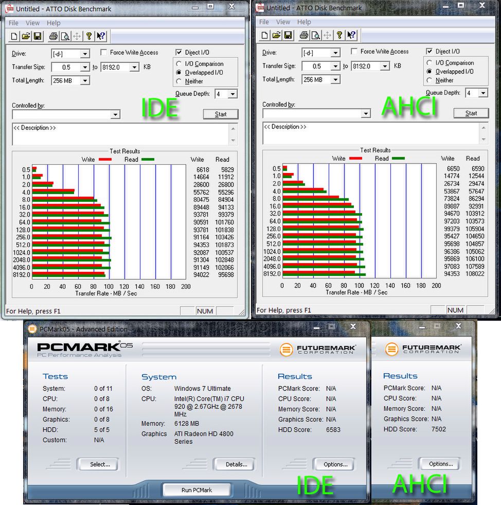
Task: Open Help menu in AHCI ATTO window
Action: coord(304,22)
